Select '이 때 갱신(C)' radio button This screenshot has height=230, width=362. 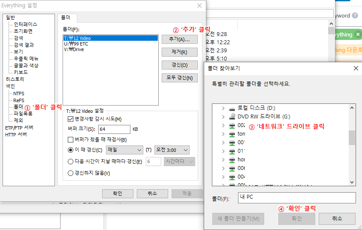(x=70, y=150)
